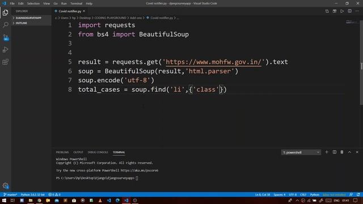Click UTF-8 encoding selector
Image resolution: width=363 pixels, height=204 pixels.
[293, 194]
